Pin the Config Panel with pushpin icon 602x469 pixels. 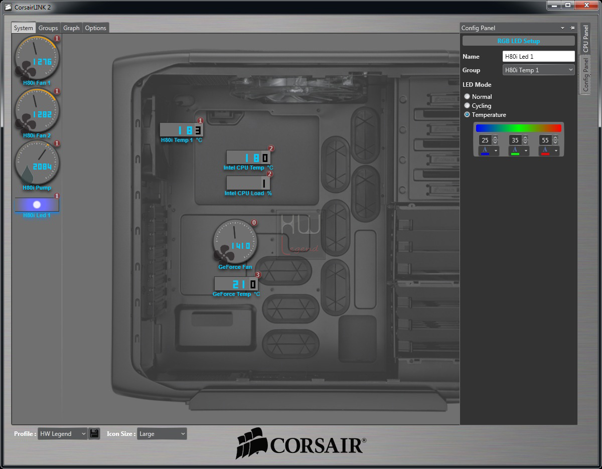[572, 28]
